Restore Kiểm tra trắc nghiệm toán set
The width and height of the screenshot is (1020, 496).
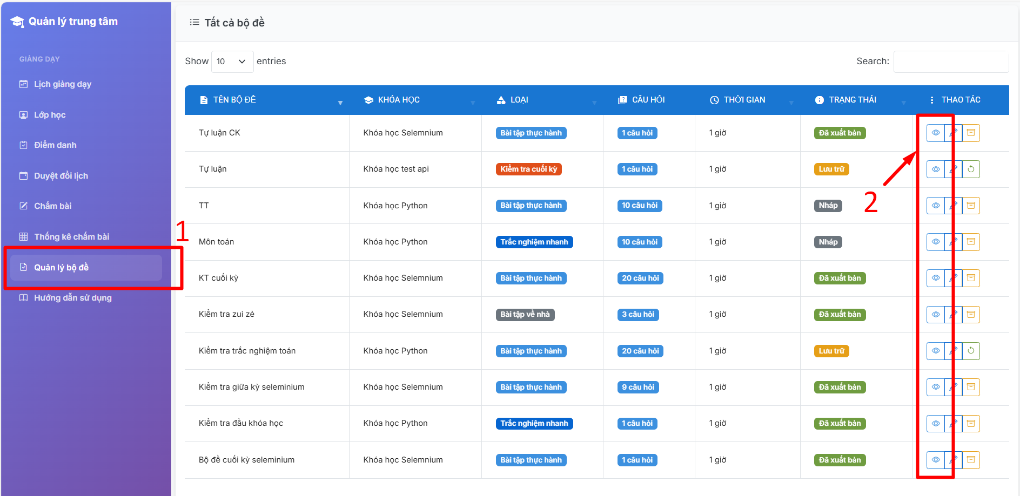pos(971,351)
